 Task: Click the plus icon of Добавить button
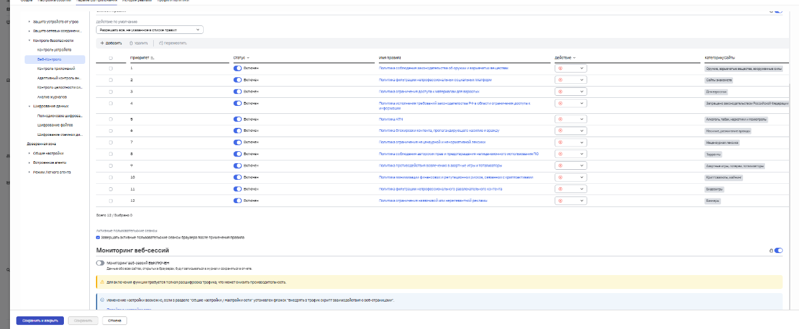pos(102,43)
